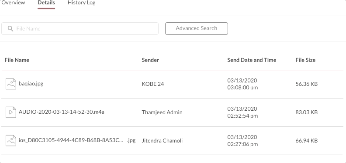This screenshot has width=346, height=163.
Task: Switch to the Overview tab
Action: point(13,3)
